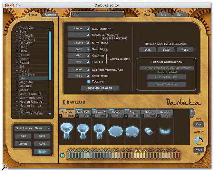214x172 pixels.
Task: Toggle the L latch button
Action: tap(62, 155)
